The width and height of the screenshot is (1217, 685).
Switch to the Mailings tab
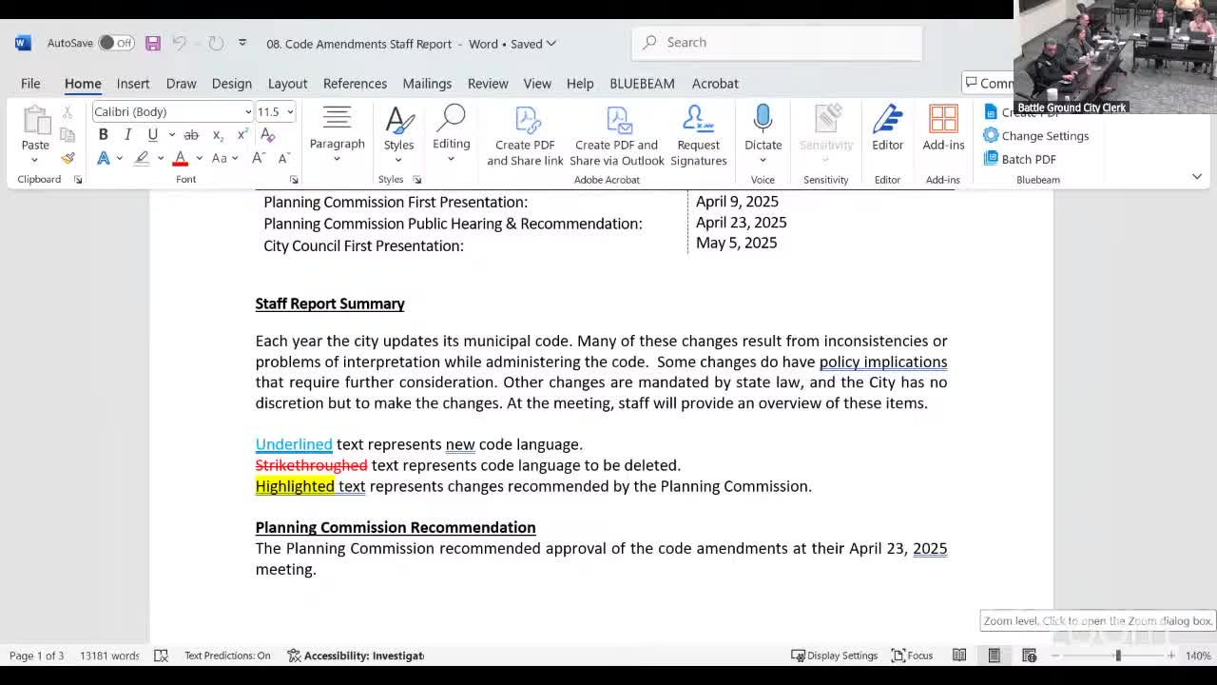427,84
